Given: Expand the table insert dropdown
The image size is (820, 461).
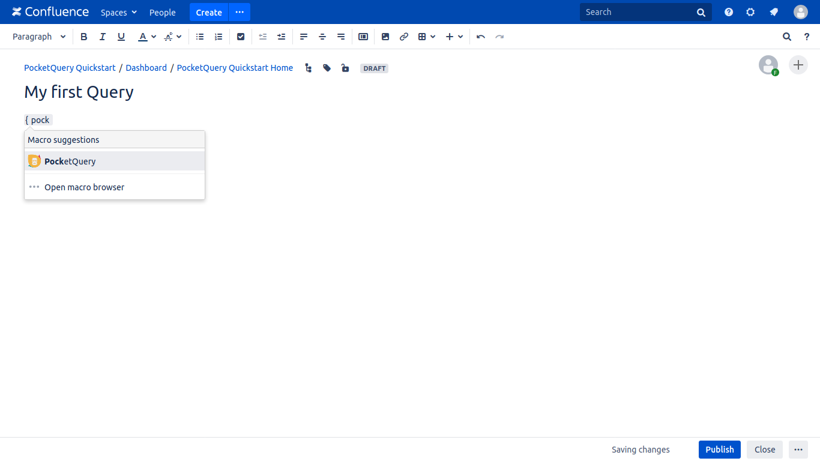Looking at the screenshot, I should [427, 37].
